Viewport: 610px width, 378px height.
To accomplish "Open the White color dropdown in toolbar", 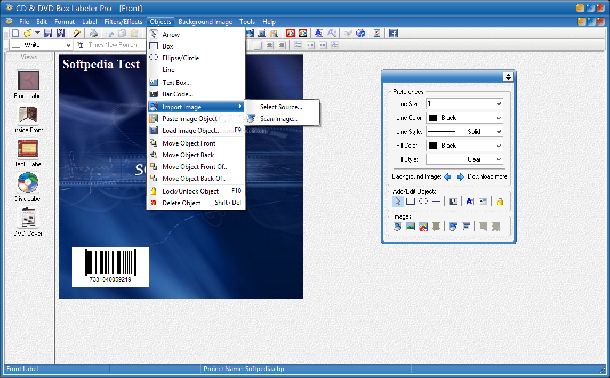I will click(41, 45).
